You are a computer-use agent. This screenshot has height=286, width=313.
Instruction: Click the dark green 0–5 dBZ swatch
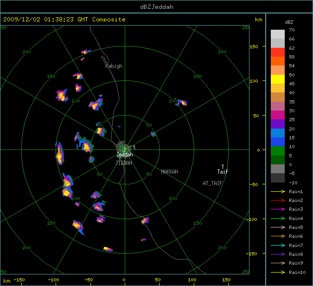click(278, 160)
